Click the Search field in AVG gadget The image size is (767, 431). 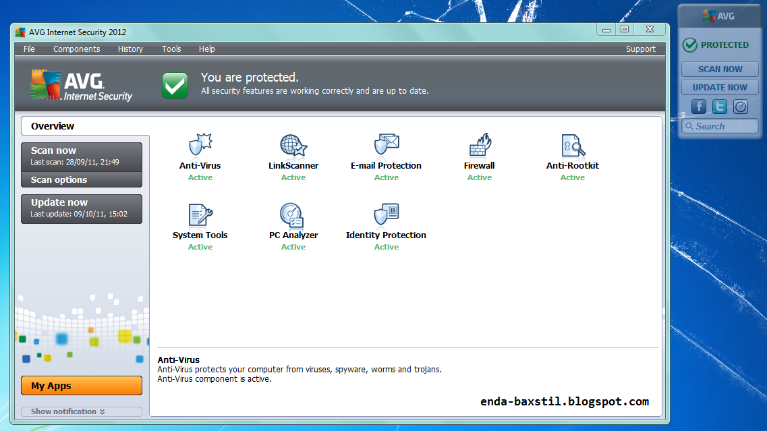click(x=720, y=126)
